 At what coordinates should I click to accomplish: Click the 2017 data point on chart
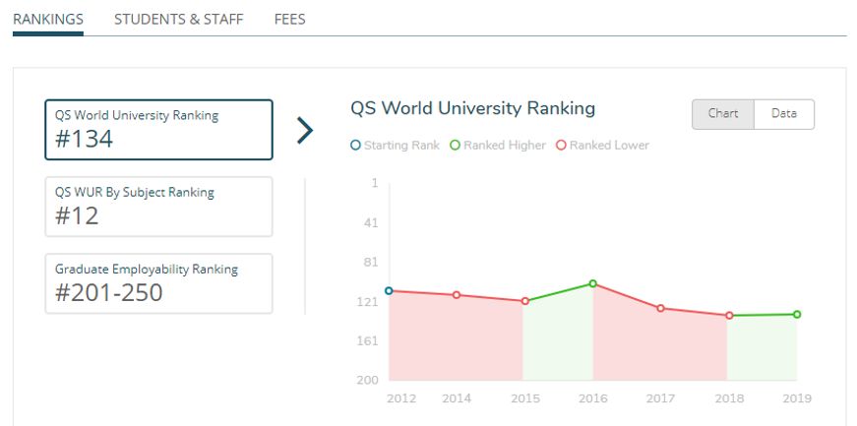(661, 308)
